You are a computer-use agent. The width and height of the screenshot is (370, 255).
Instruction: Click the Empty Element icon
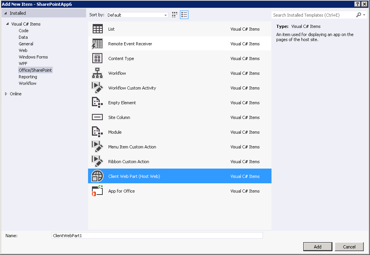coord(97,103)
